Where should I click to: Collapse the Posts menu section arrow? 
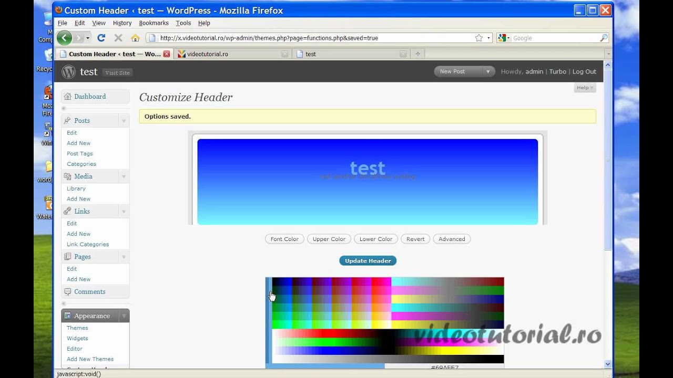(124, 121)
